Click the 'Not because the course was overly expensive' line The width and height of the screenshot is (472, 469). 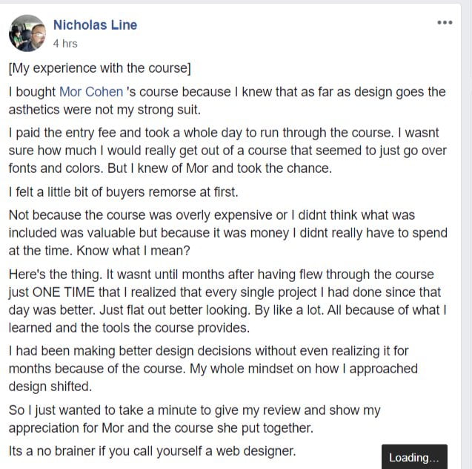[x=212, y=215]
